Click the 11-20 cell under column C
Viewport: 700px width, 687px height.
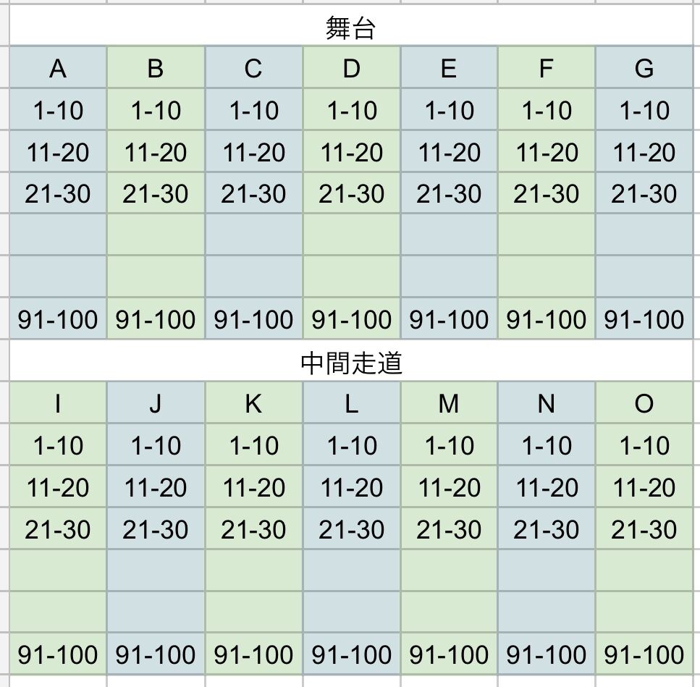point(253,151)
